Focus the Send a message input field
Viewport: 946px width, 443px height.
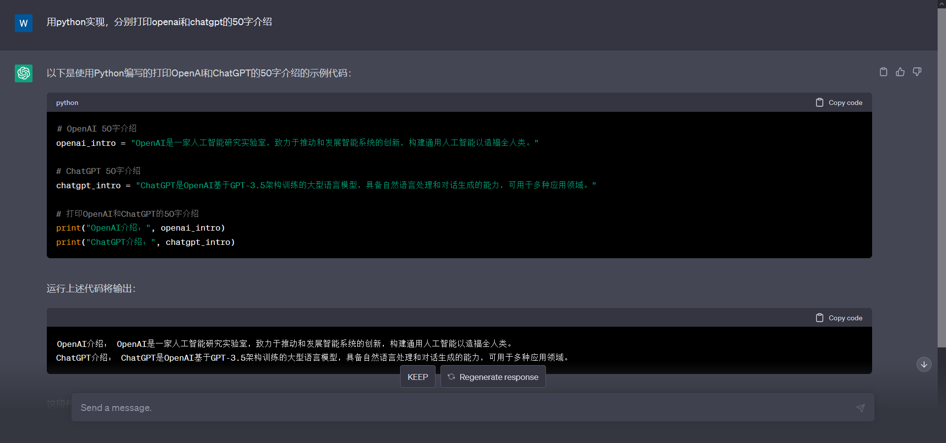pos(473,408)
